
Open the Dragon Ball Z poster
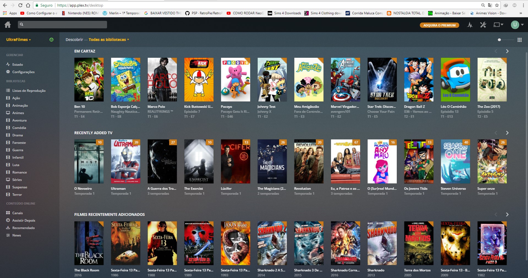point(419,79)
